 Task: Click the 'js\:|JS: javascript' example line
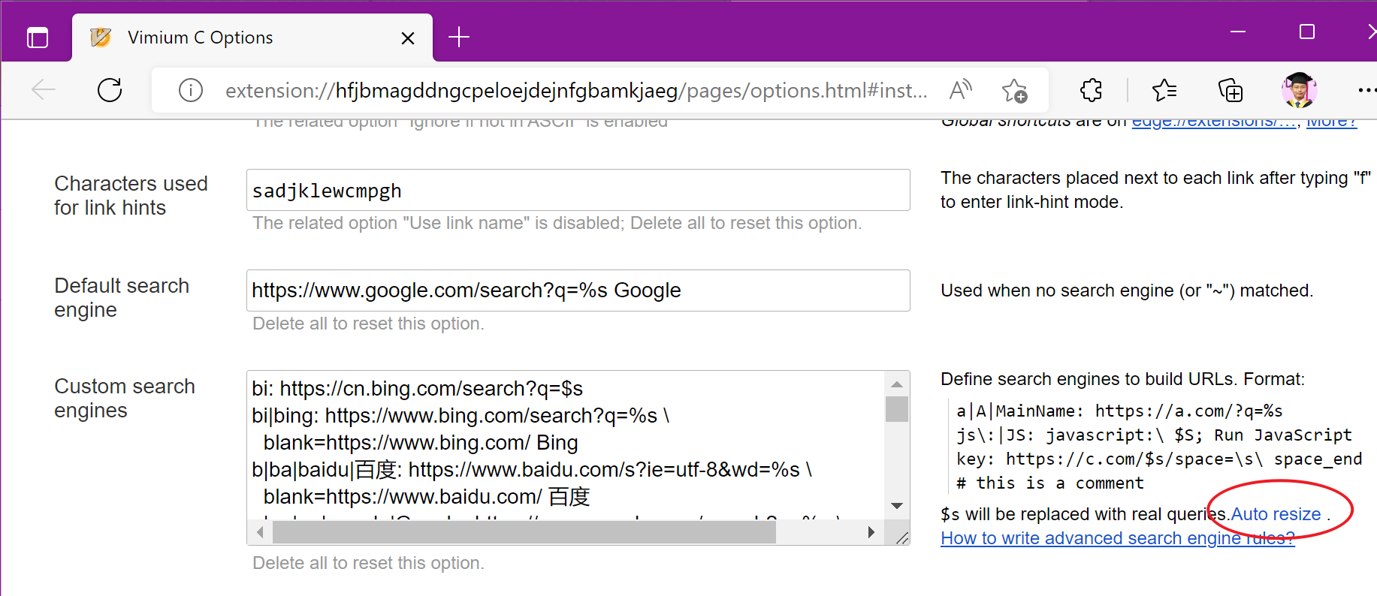[x=1154, y=435]
